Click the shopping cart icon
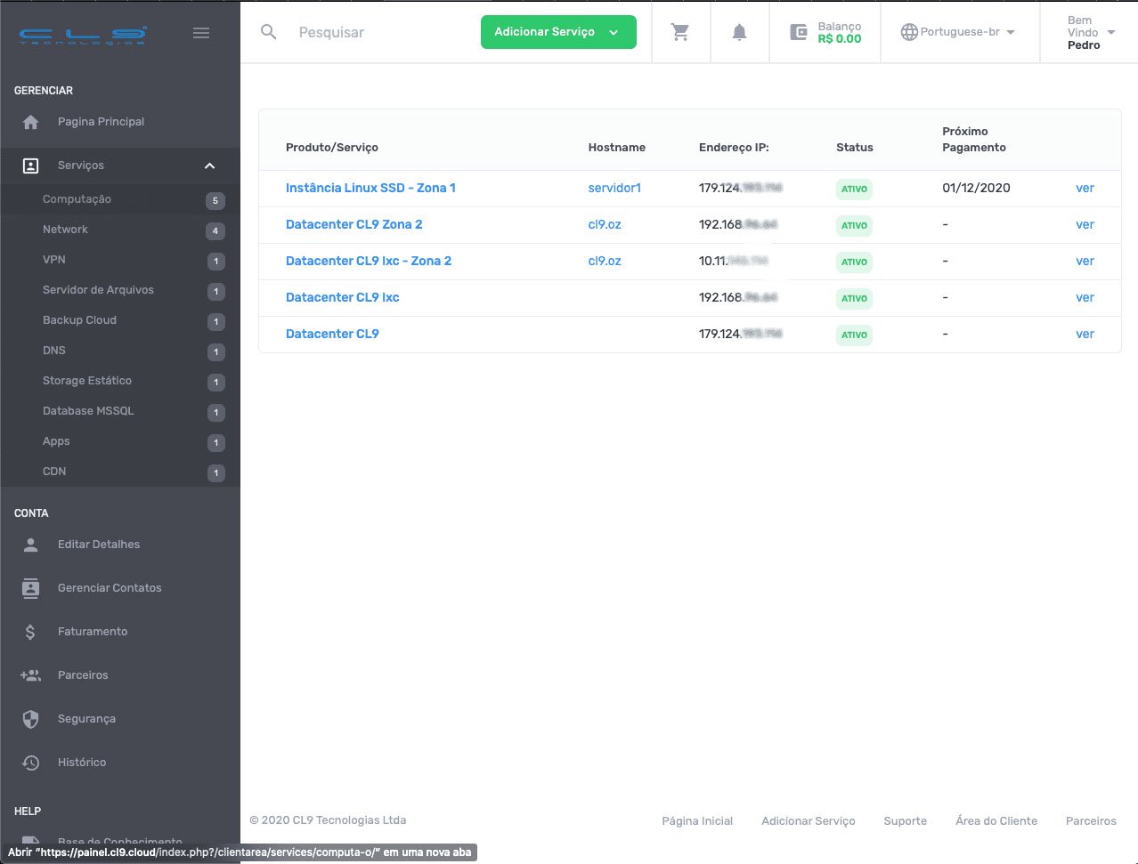 point(680,32)
